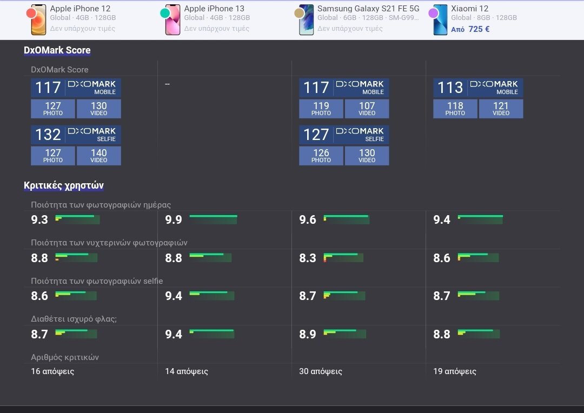Open the Apple iPhone 13 title link

point(214,8)
